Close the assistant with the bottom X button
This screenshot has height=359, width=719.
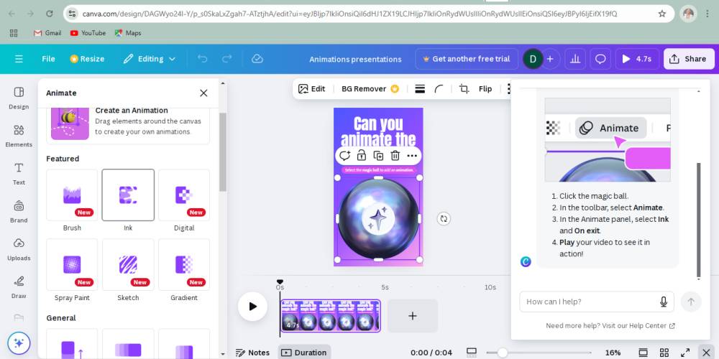pos(707,353)
